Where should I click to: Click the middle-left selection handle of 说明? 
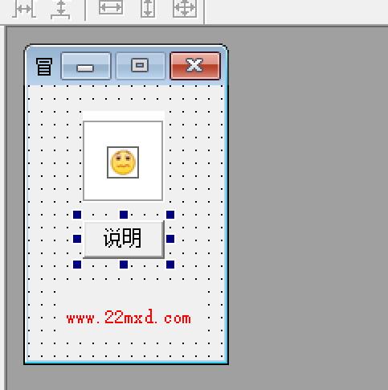click(77, 239)
